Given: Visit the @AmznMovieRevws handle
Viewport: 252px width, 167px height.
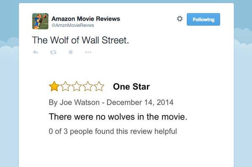Looking at the screenshot, I should [x=73, y=25].
